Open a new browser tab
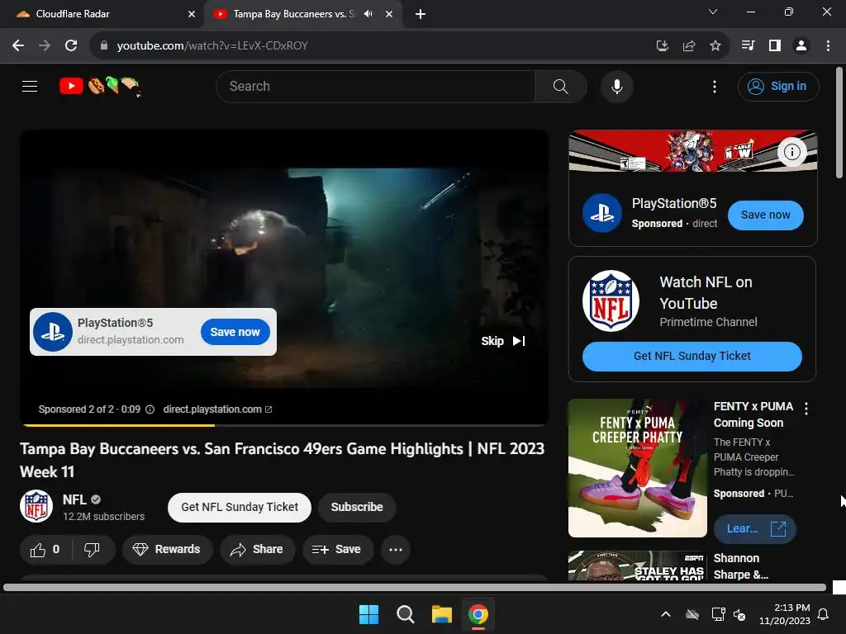Screen dimensions: 846x634 pyautogui.click(x=421, y=14)
